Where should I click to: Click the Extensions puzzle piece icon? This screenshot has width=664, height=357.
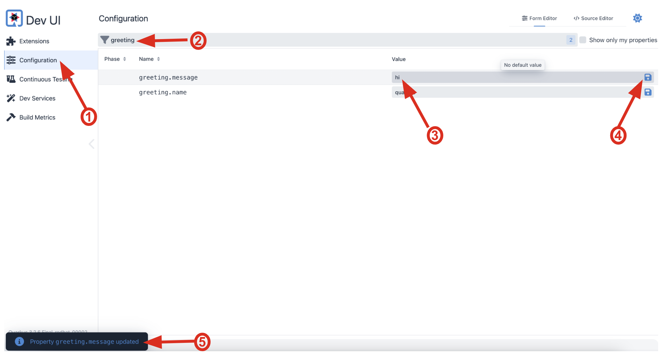(11, 41)
